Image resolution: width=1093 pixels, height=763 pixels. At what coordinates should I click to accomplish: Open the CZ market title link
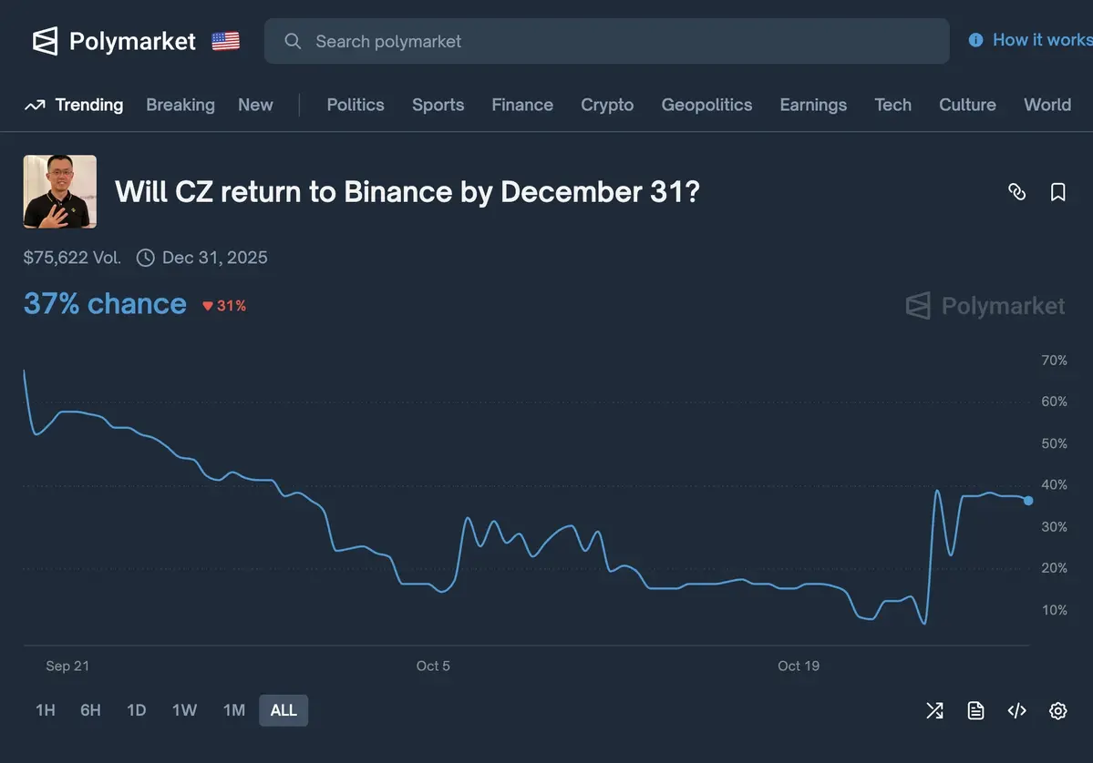click(x=407, y=190)
